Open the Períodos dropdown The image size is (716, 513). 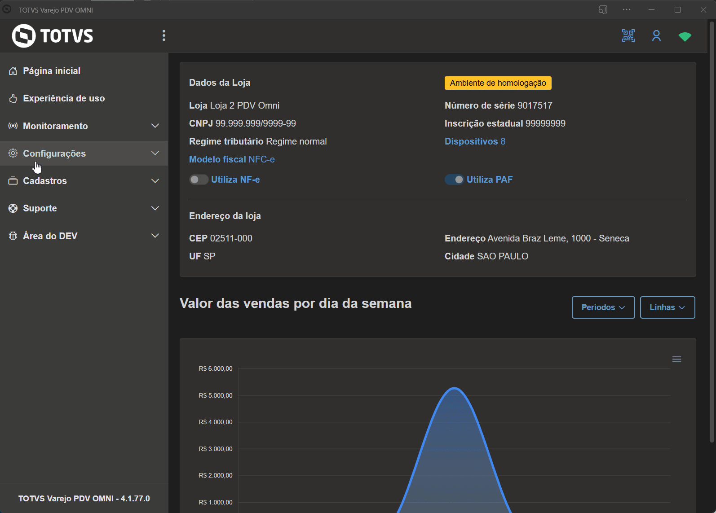click(603, 307)
